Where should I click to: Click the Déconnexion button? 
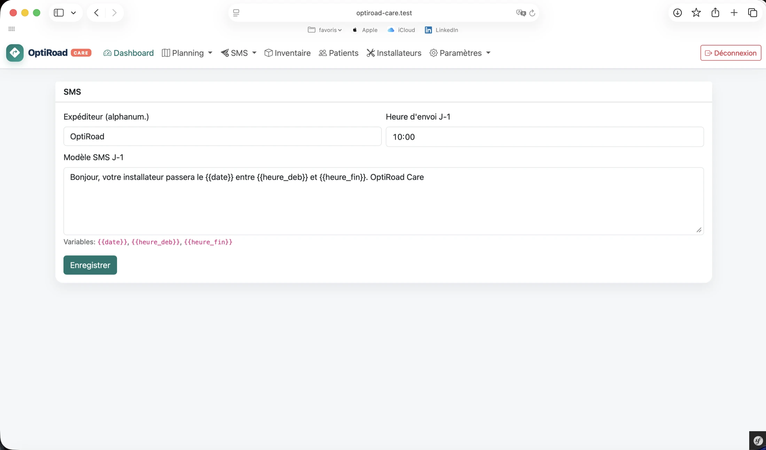(x=730, y=53)
